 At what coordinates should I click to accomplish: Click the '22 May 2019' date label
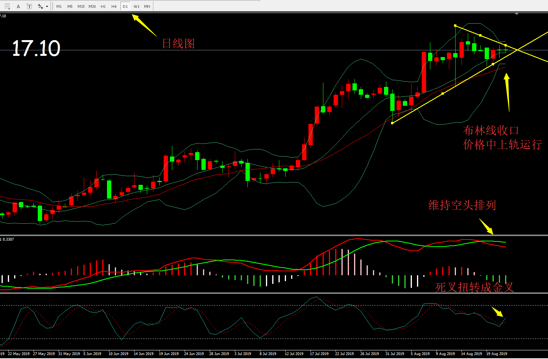click(18, 353)
